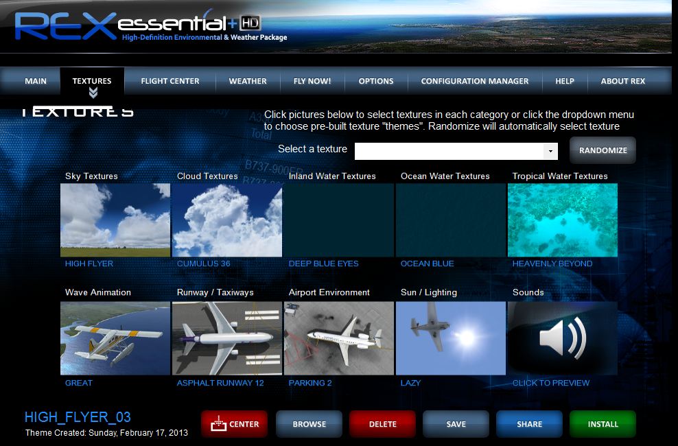This screenshot has width=678, height=446.
Task: Click the BROWSE button
Action: (x=309, y=424)
